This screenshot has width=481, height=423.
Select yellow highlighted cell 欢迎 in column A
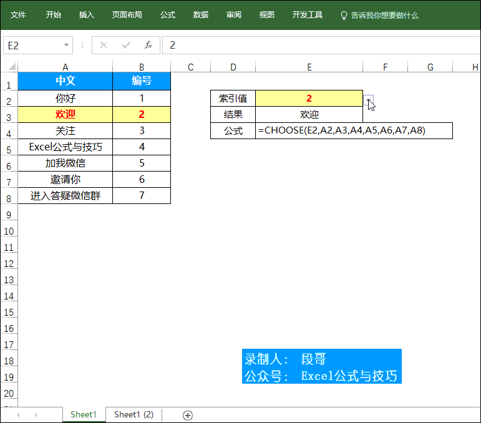click(65, 114)
